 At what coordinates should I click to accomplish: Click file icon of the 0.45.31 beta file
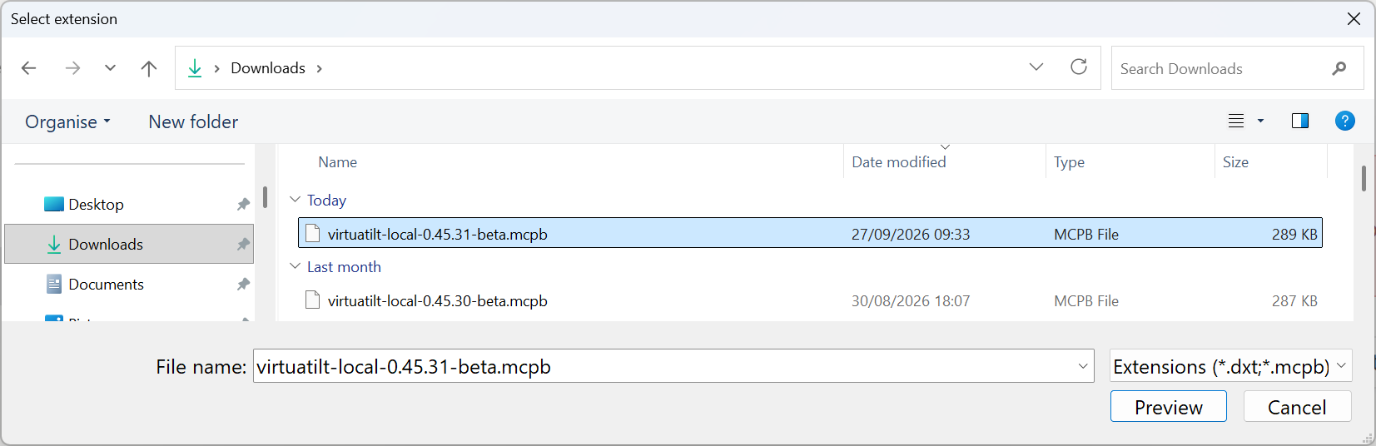pyautogui.click(x=313, y=233)
